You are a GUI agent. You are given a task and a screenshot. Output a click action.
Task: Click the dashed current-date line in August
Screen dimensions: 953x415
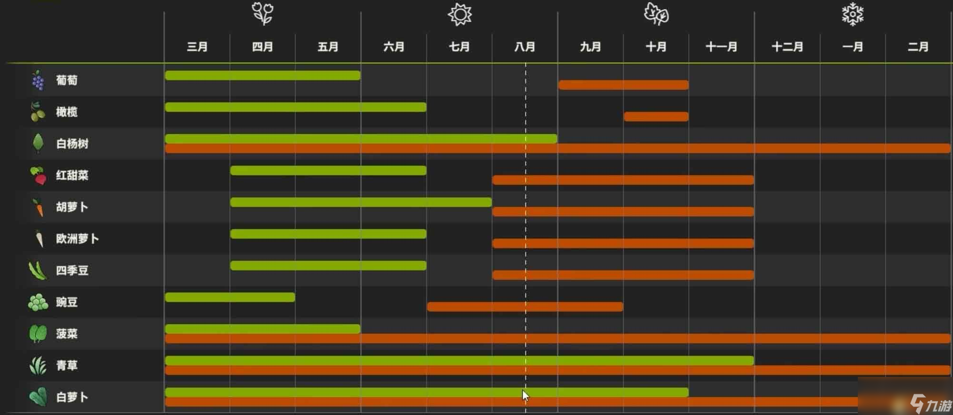coord(526,238)
